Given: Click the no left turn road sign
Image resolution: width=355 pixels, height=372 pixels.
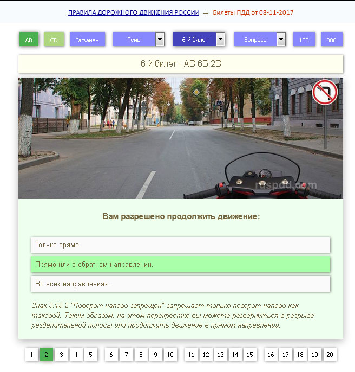Looking at the screenshot, I should (324, 93).
